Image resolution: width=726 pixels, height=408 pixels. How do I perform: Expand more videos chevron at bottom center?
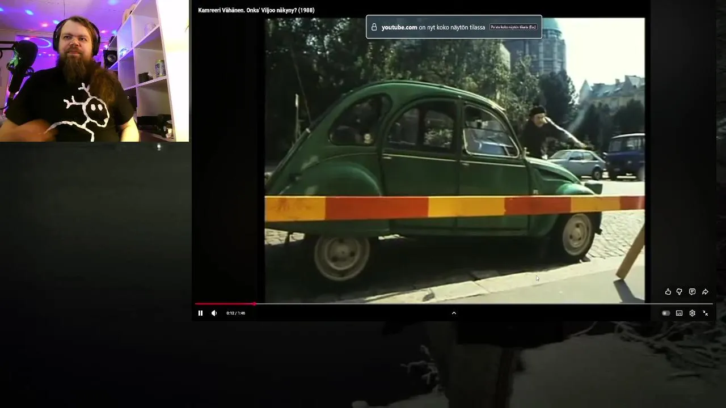click(454, 313)
